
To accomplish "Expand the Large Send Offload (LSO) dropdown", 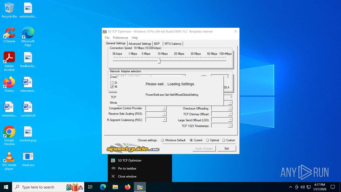I will pos(230,120).
